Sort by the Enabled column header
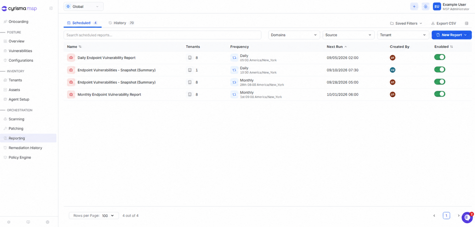Screen dimensions: 475x227 click(443, 47)
